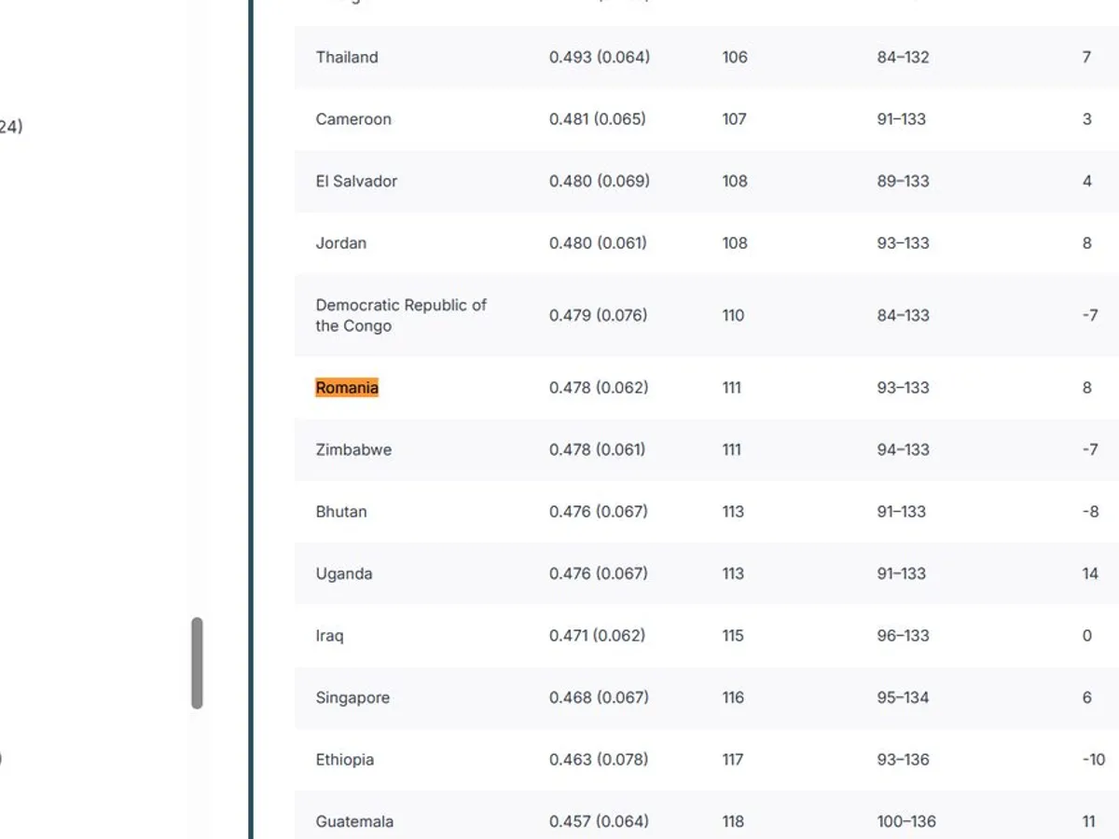Click the Singapore row name
This screenshot has height=839, width=1119.
(x=352, y=697)
